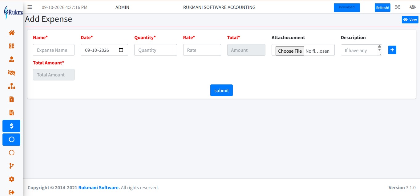The image size is (420, 196).
Task: Open the sitemap hierarchy sidebar icon
Action: coord(11,86)
